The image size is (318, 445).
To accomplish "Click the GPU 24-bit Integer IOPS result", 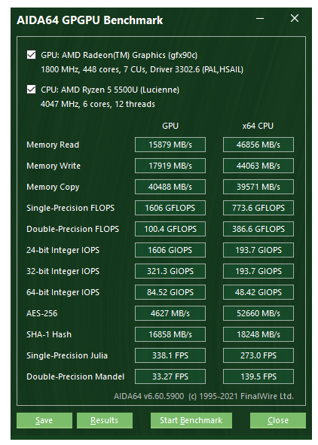I will 170,250.
